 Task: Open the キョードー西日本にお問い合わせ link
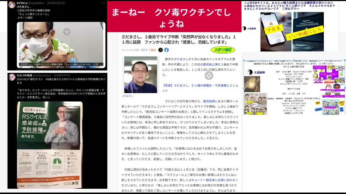[213, 180]
